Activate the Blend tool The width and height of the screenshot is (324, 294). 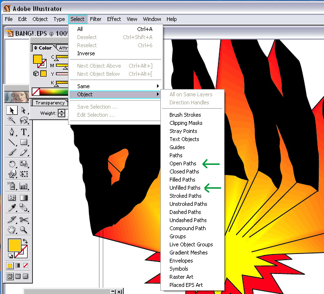(x=24, y=208)
